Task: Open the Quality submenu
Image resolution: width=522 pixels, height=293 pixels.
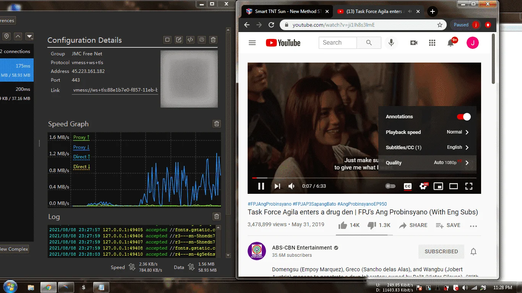Action: pos(427,163)
